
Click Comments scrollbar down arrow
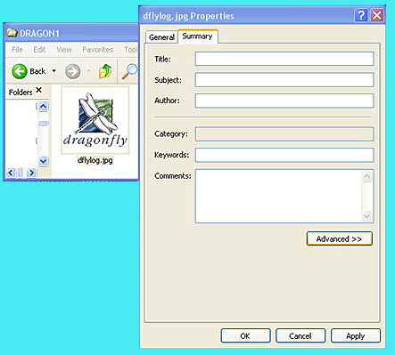(367, 216)
